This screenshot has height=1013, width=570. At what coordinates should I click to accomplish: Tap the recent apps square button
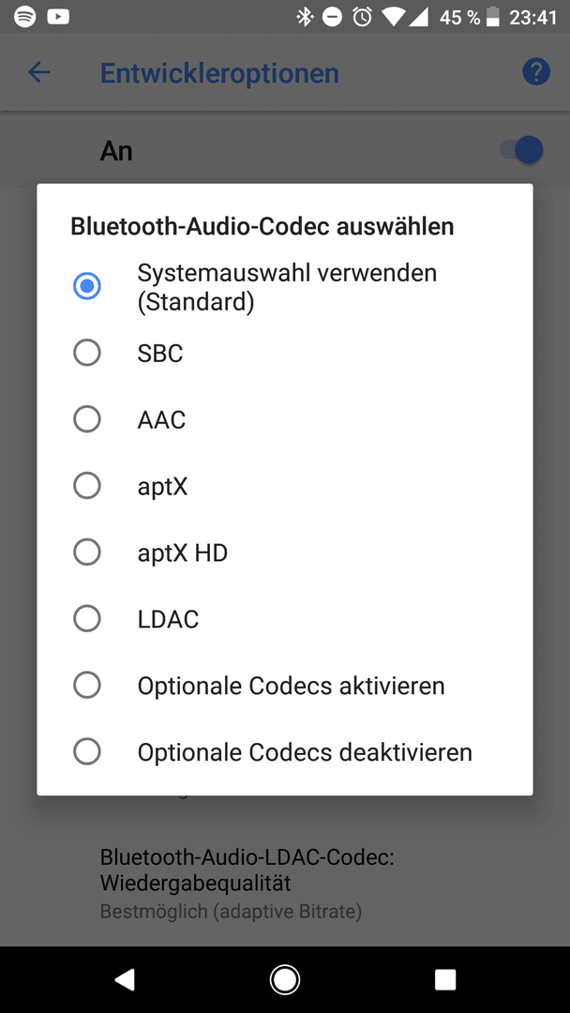coord(445,979)
